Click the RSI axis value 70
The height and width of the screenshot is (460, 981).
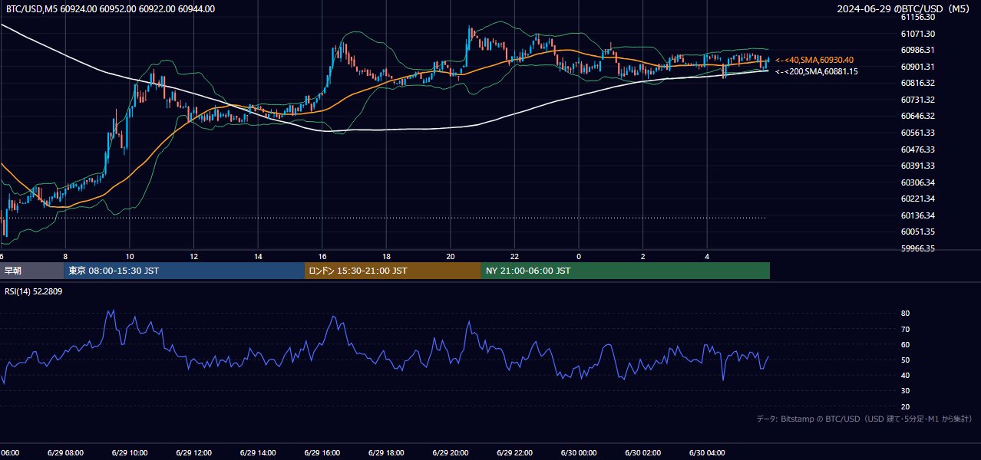point(905,329)
